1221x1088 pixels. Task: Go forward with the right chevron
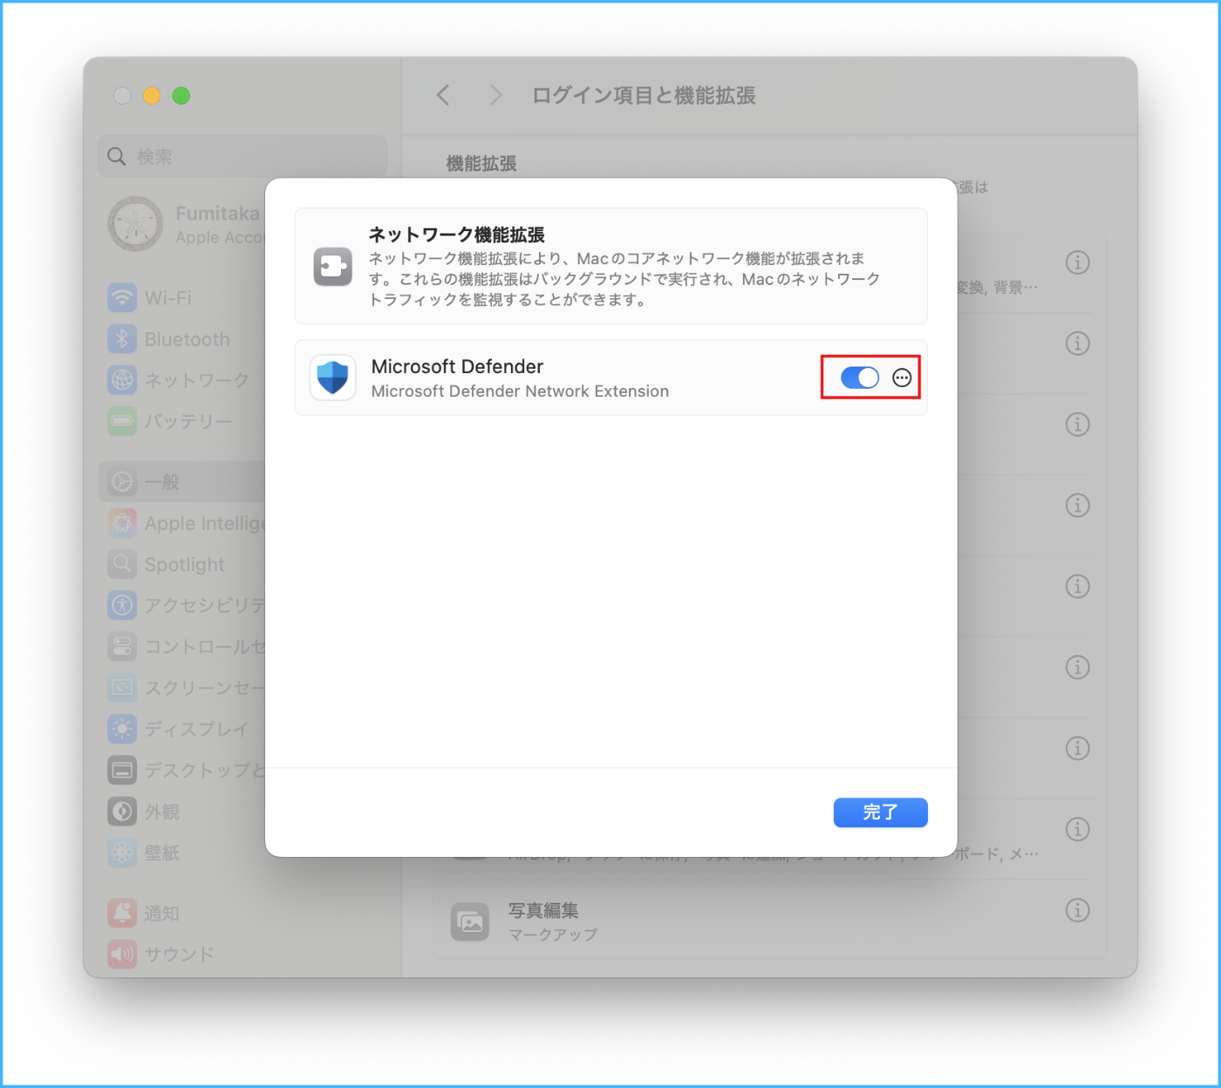495,95
